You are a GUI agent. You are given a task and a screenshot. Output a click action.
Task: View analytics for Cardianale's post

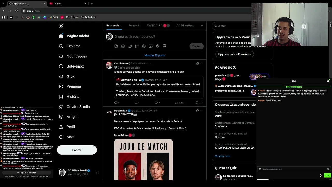coord(179,103)
